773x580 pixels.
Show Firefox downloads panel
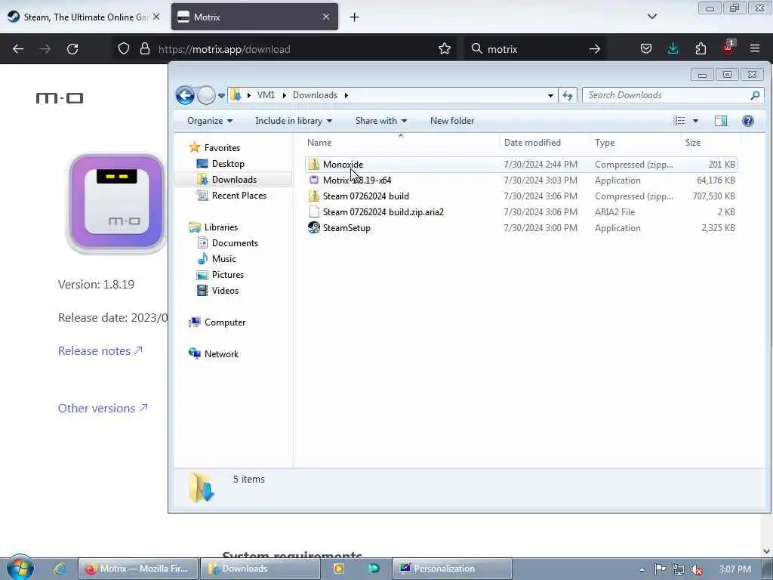[673, 49]
